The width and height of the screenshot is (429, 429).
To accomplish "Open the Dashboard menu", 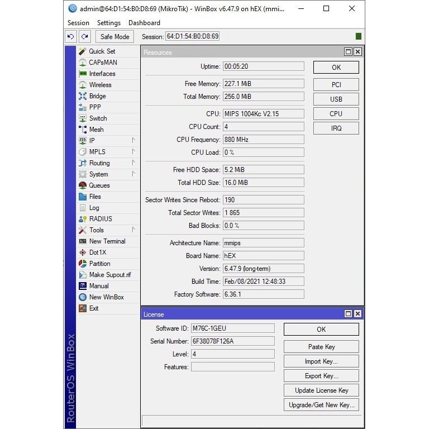I will 144,23.
